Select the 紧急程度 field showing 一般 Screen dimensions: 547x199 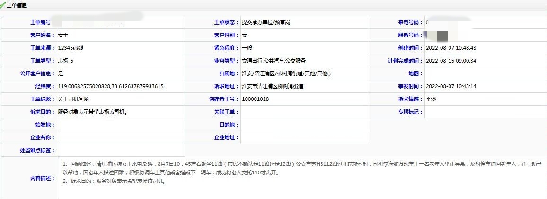coord(247,48)
